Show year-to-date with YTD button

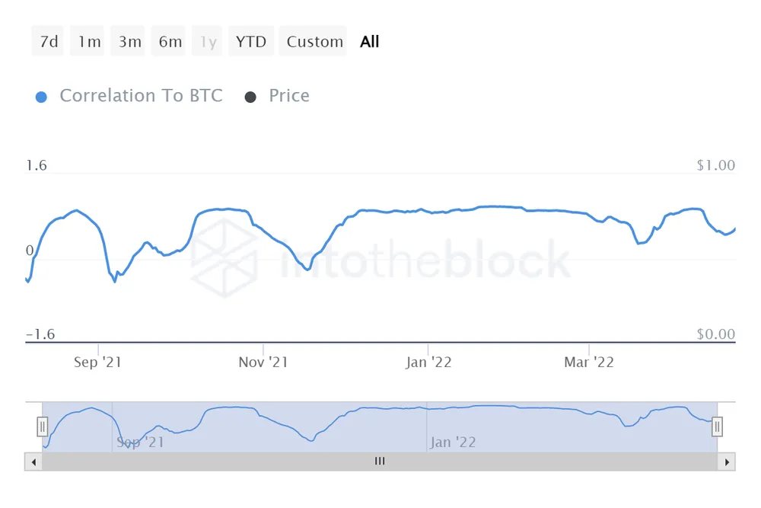pyautogui.click(x=251, y=42)
